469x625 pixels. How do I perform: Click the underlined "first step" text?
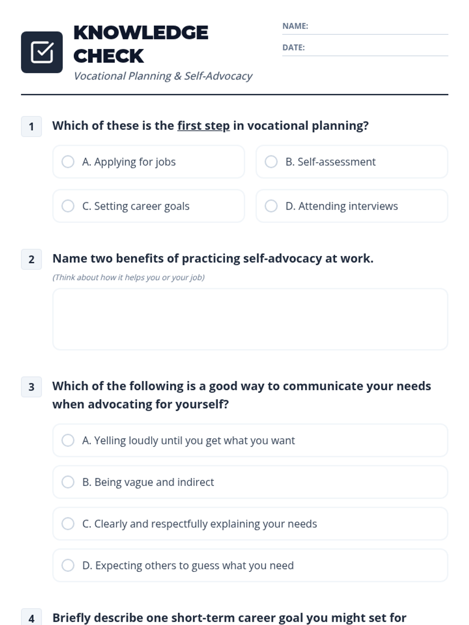(203, 126)
